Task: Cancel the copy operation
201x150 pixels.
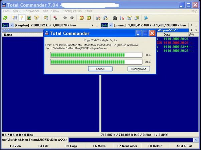Action: 100,69
